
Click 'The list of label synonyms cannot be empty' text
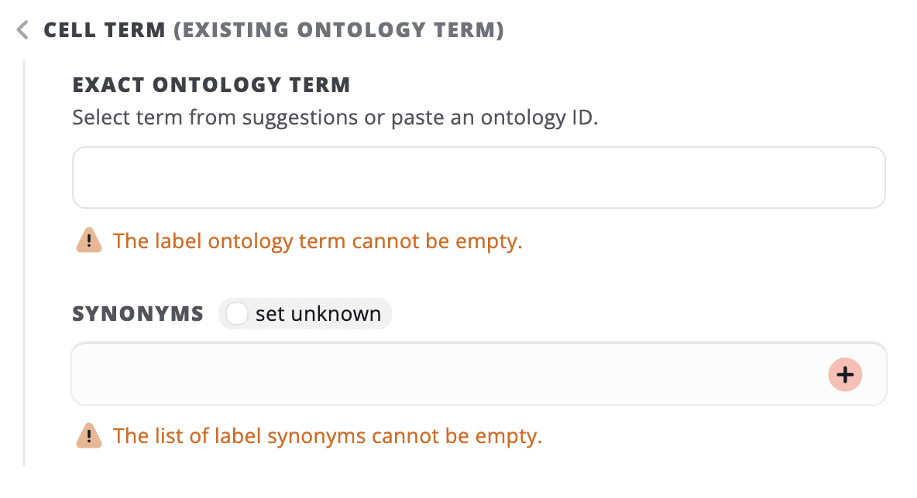[x=328, y=435]
